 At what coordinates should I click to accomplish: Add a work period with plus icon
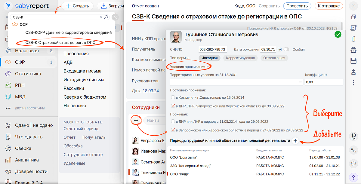tap(295, 141)
